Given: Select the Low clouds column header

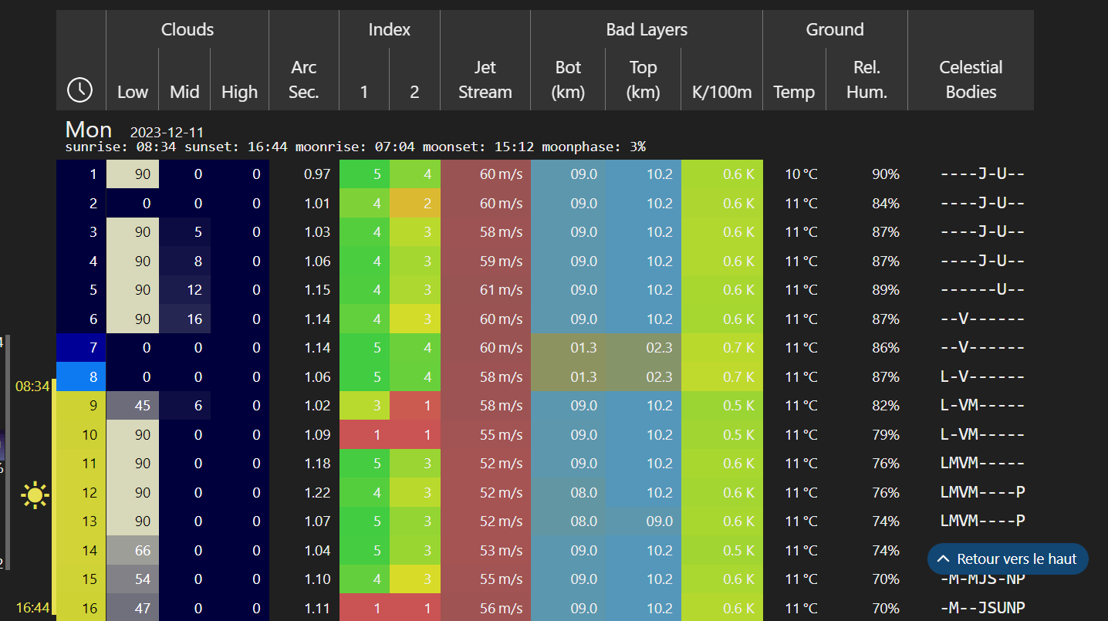Looking at the screenshot, I should pos(132,92).
